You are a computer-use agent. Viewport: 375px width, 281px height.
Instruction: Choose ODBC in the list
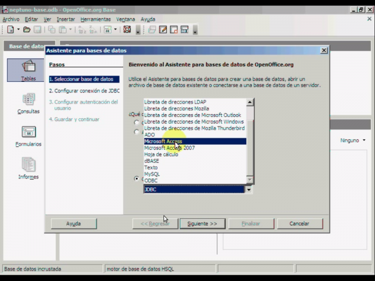tap(195, 181)
